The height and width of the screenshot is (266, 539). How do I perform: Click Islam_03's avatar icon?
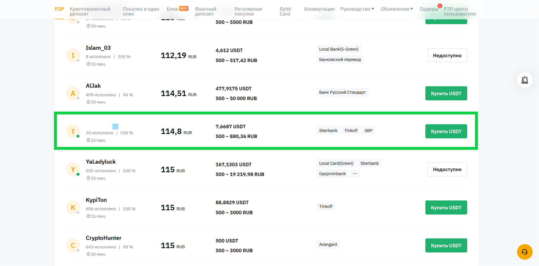click(x=73, y=56)
